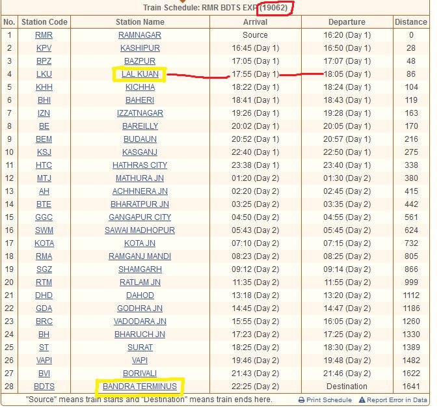The height and width of the screenshot is (408, 441).
Task: Open the RATLAM JN station link
Action: [x=140, y=282]
